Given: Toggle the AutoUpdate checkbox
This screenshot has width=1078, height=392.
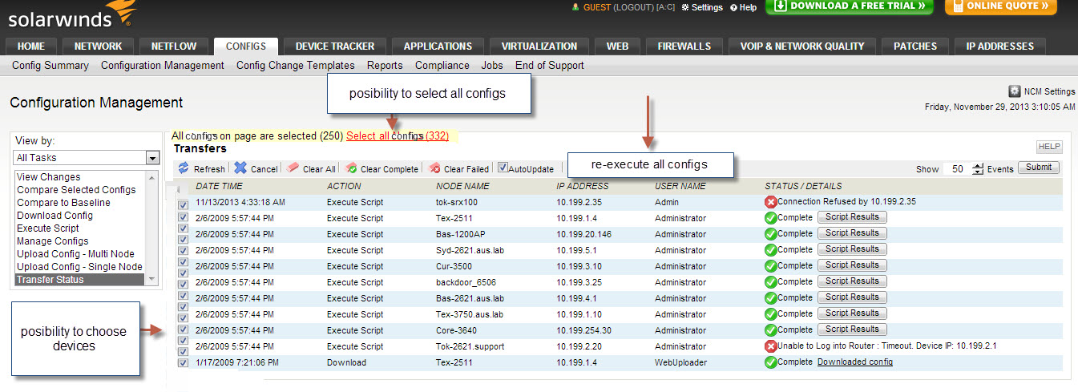Looking at the screenshot, I should [x=503, y=168].
